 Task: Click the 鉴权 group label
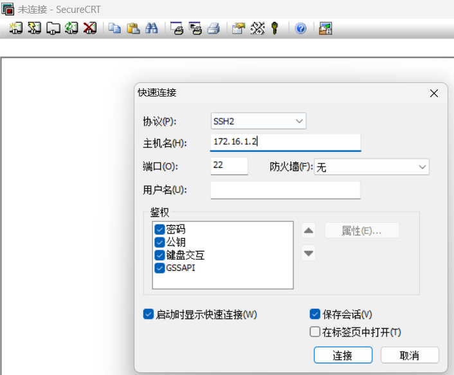coord(159,212)
